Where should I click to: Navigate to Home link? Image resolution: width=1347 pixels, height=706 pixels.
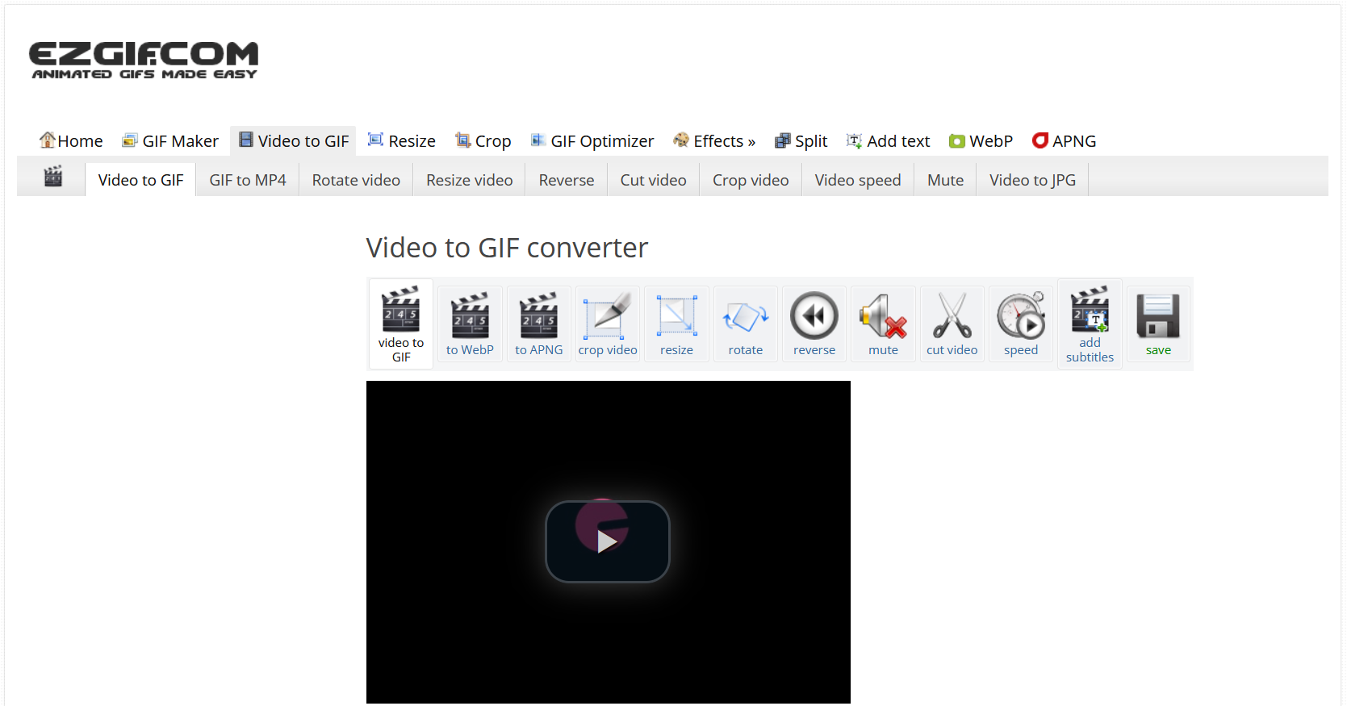(71, 141)
